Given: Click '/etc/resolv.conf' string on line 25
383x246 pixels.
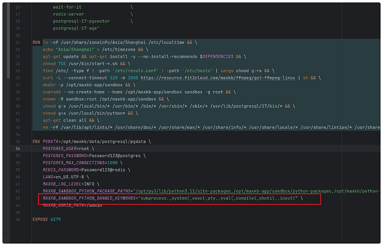Looking at the screenshot, I should tap(135, 71).
